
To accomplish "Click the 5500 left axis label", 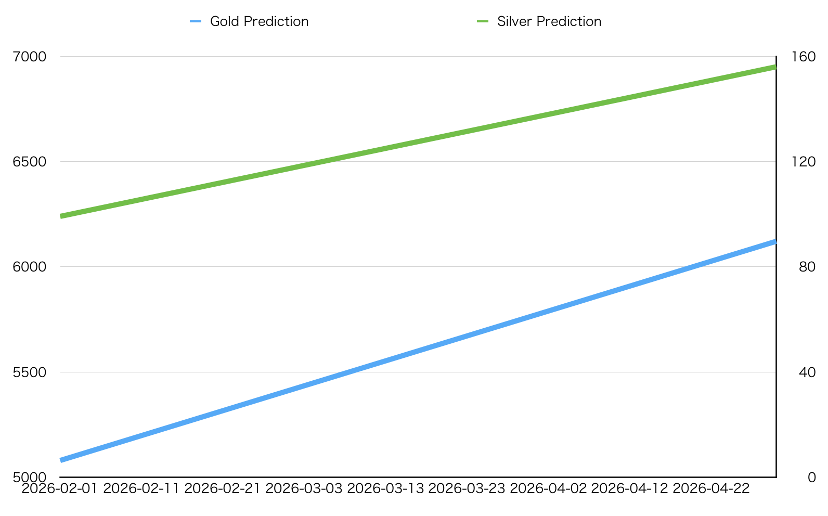I will (29, 372).
